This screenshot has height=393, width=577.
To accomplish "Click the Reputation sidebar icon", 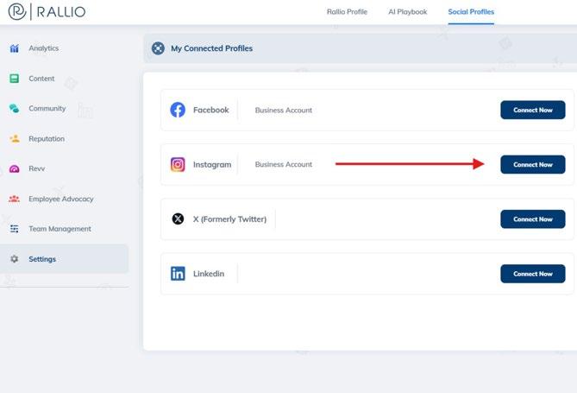I will point(15,138).
